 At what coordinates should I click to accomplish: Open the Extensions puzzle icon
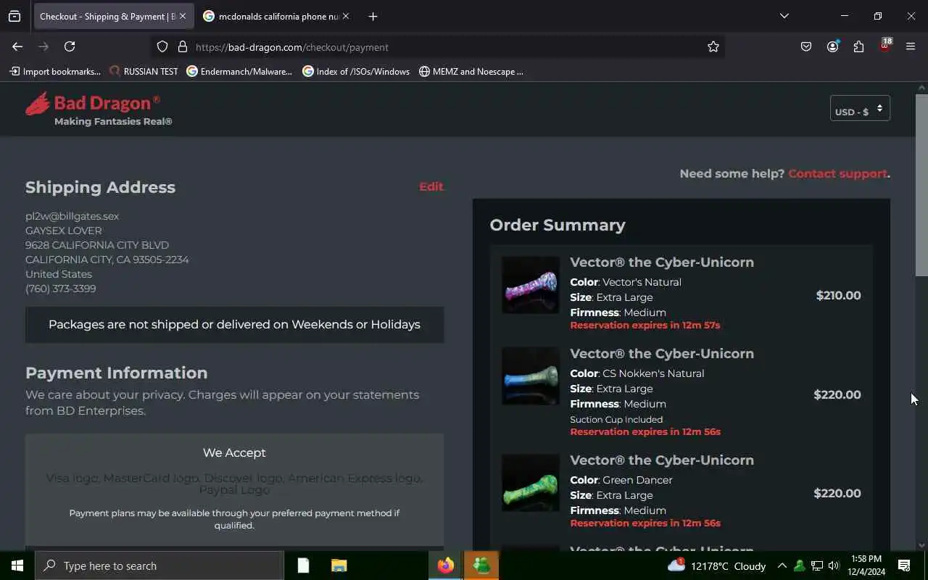pyautogui.click(x=858, y=47)
